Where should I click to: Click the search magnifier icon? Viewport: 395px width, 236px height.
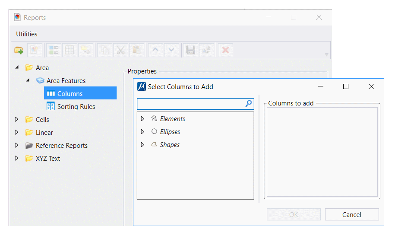(x=249, y=104)
